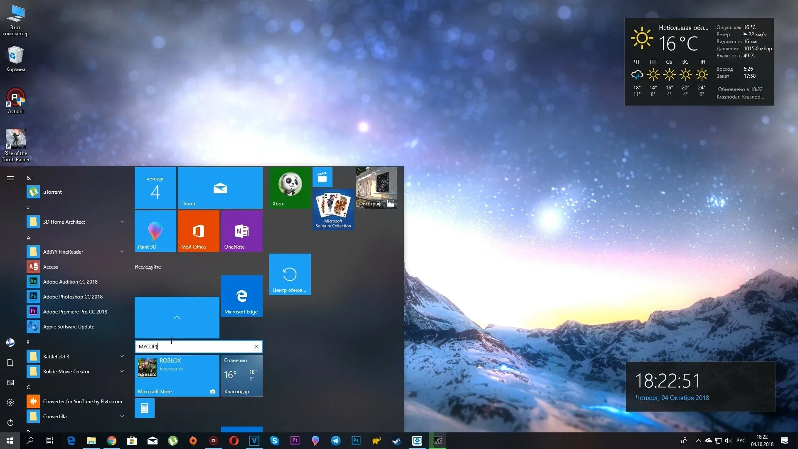Open the Microsoft Solitaire Collection tile
This screenshot has height=449, width=798.
point(333,210)
